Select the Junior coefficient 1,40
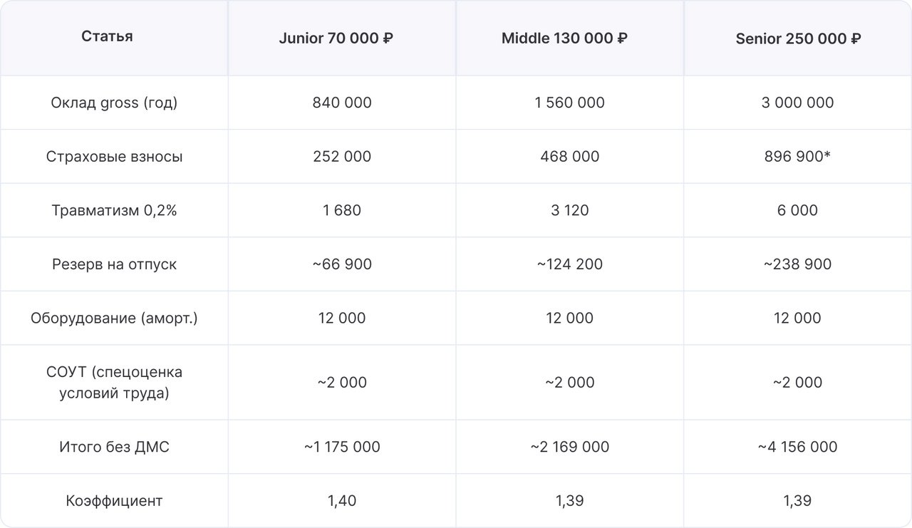The width and height of the screenshot is (912, 528). click(342, 501)
